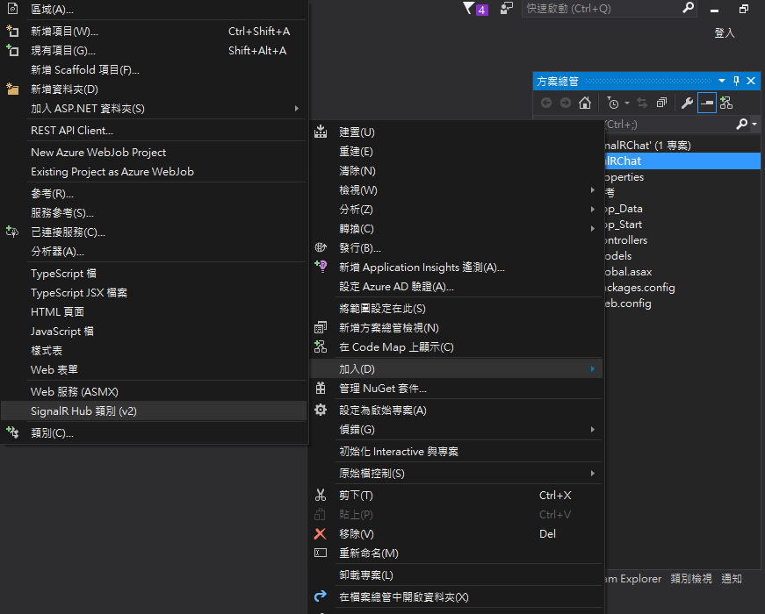
Task: Choose New Azure WebJob Project
Action: coord(154,152)
